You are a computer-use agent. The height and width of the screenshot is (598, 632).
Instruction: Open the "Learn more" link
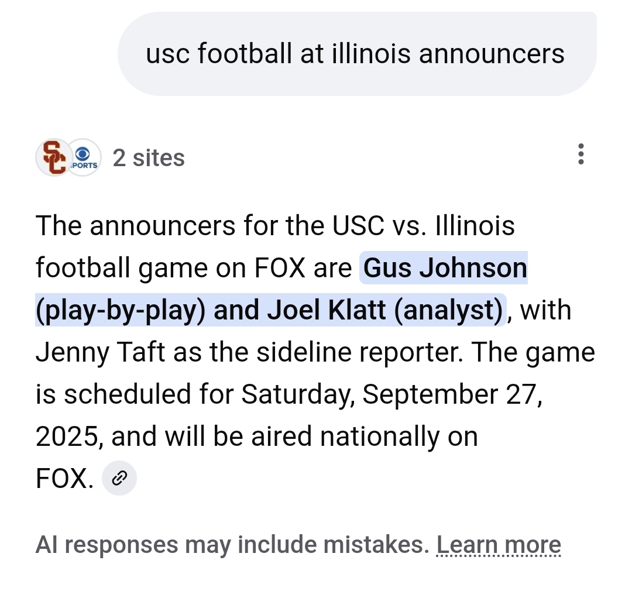pos(499,545)
